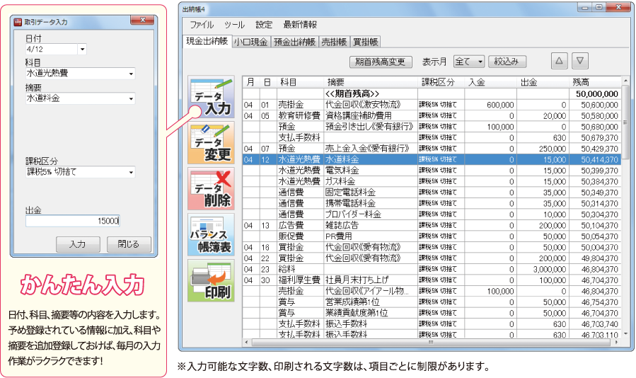The height and width of the screenshot is (378, 636).
Task: Open the 科目 dropdown showing 水道光熱費
Action: (x=131, y=73)
